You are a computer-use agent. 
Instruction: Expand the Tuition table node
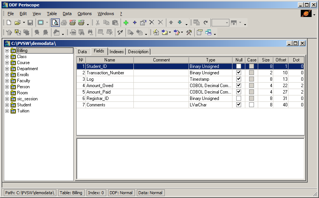pos(7,111)
